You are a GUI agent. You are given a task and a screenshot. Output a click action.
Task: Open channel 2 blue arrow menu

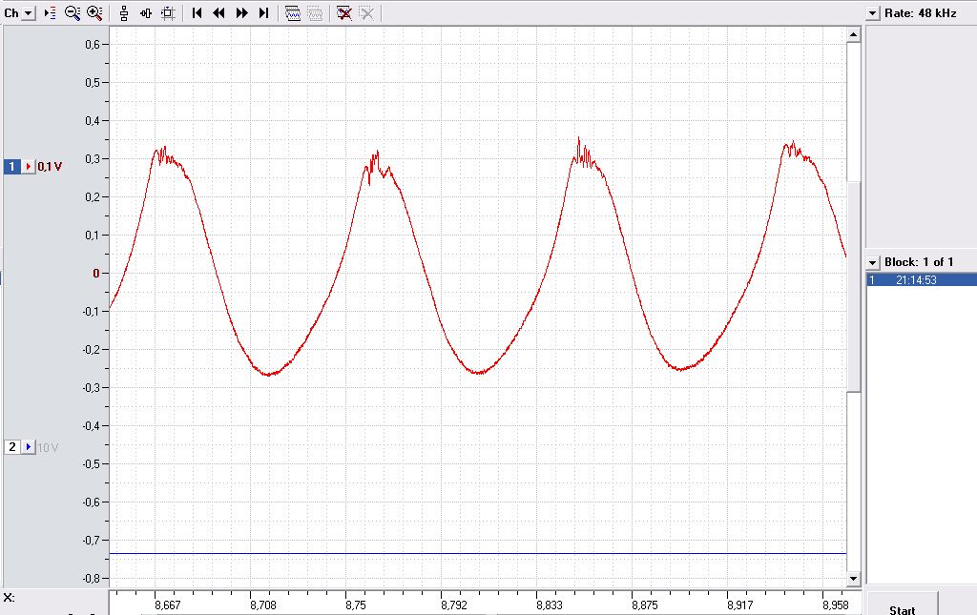pyautogui.click(x=29, y=447)
